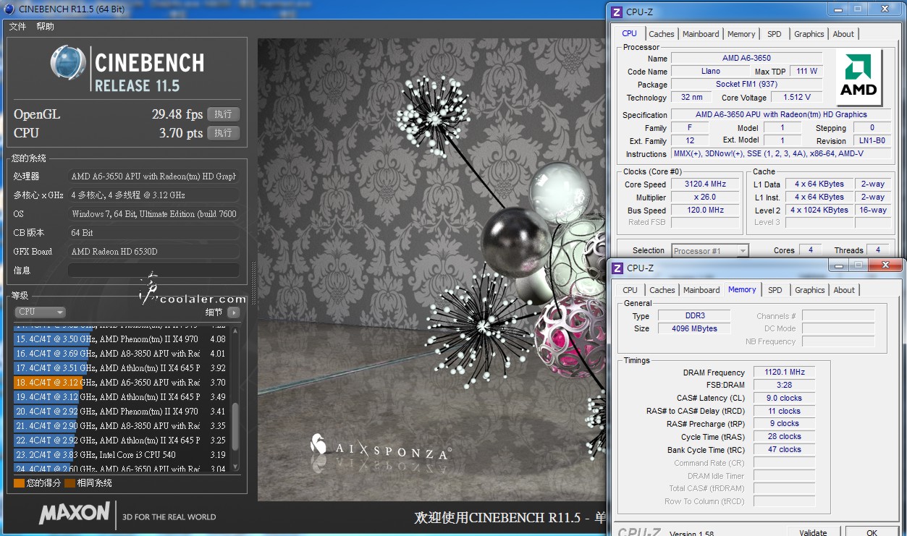Click the CAS# Latency value 9.0 clocks
The height and width of the screenshot is (536, 907).
tap(785, 399)
